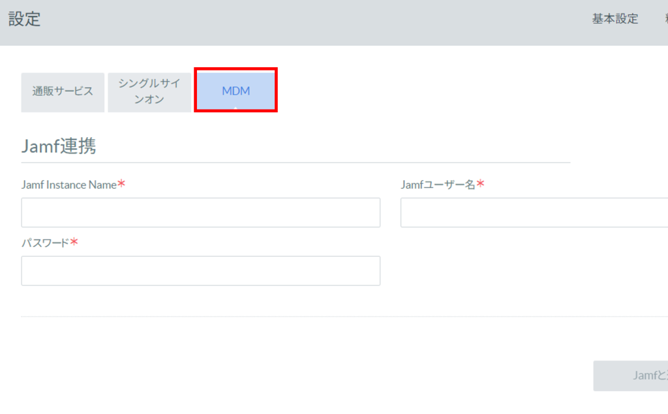Switch to the 通販サービス tab
The height and width of the screenshot is (414, 668).
click(x=63, y=91)
